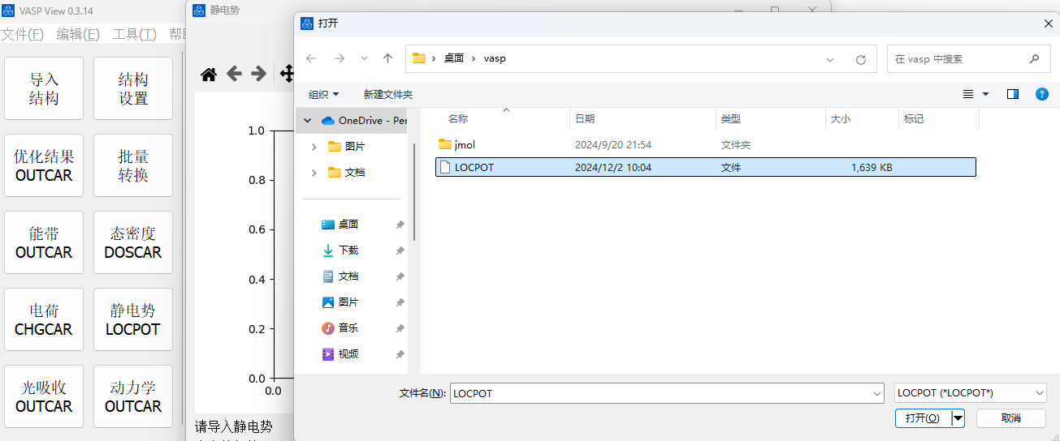
Task: Open the dialog help question mark icon
Action: 1041,94
